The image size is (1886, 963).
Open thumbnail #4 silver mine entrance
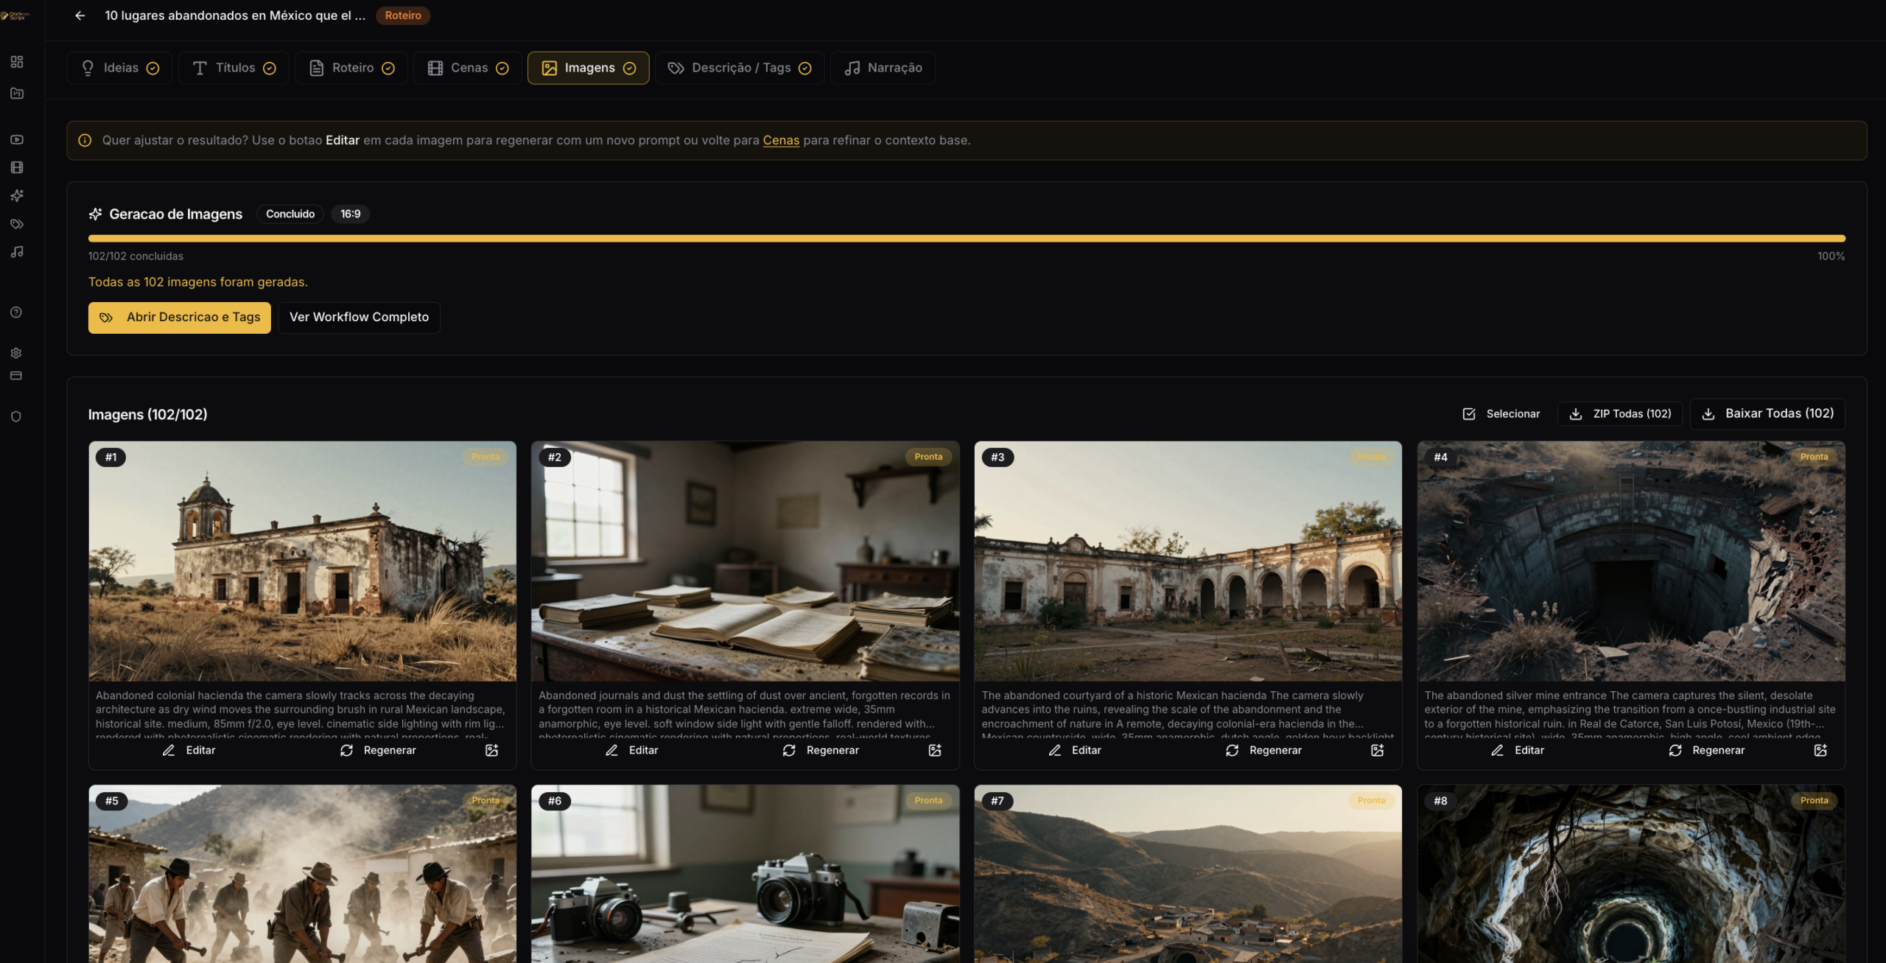pyautogui.click(x=1631, y=561)
